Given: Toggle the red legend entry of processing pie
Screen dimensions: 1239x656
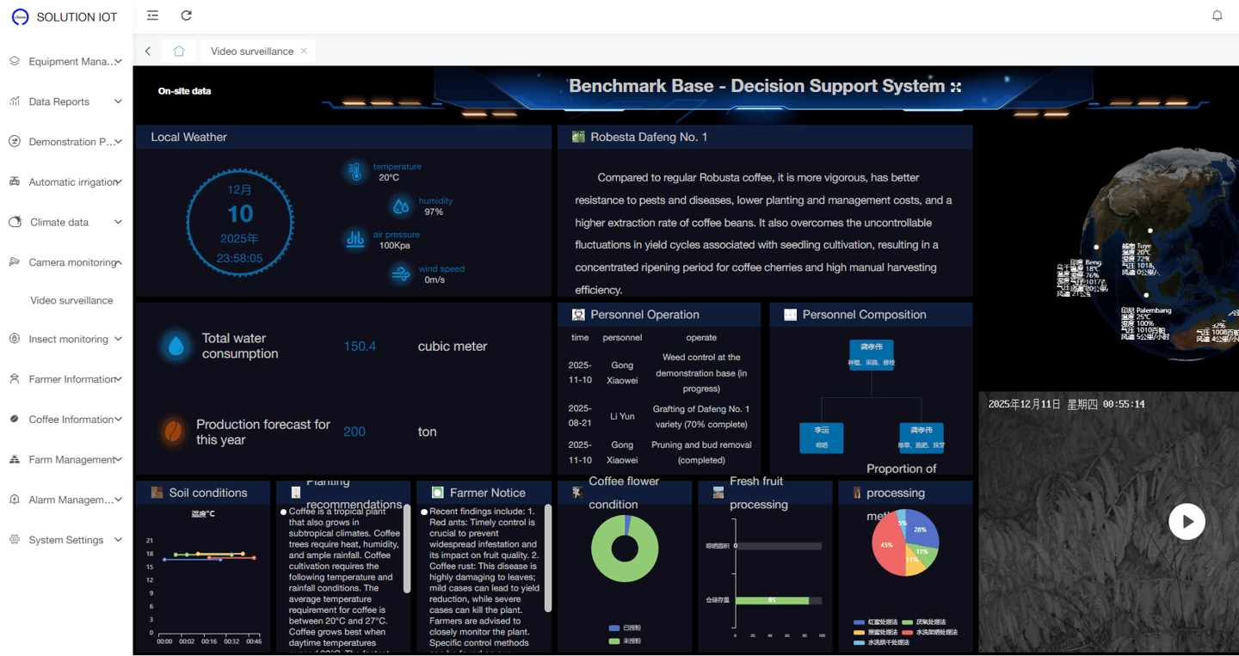Looking at the screenshot, I should click(x=929, y=632).
